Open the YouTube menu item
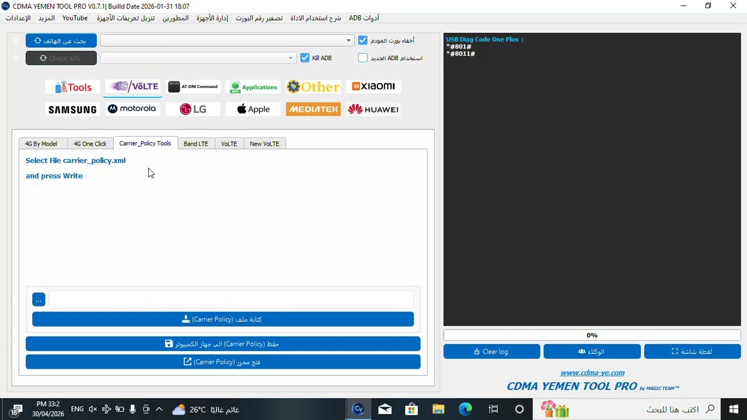This screenshot has height=420, width=747. click(75, 18)
